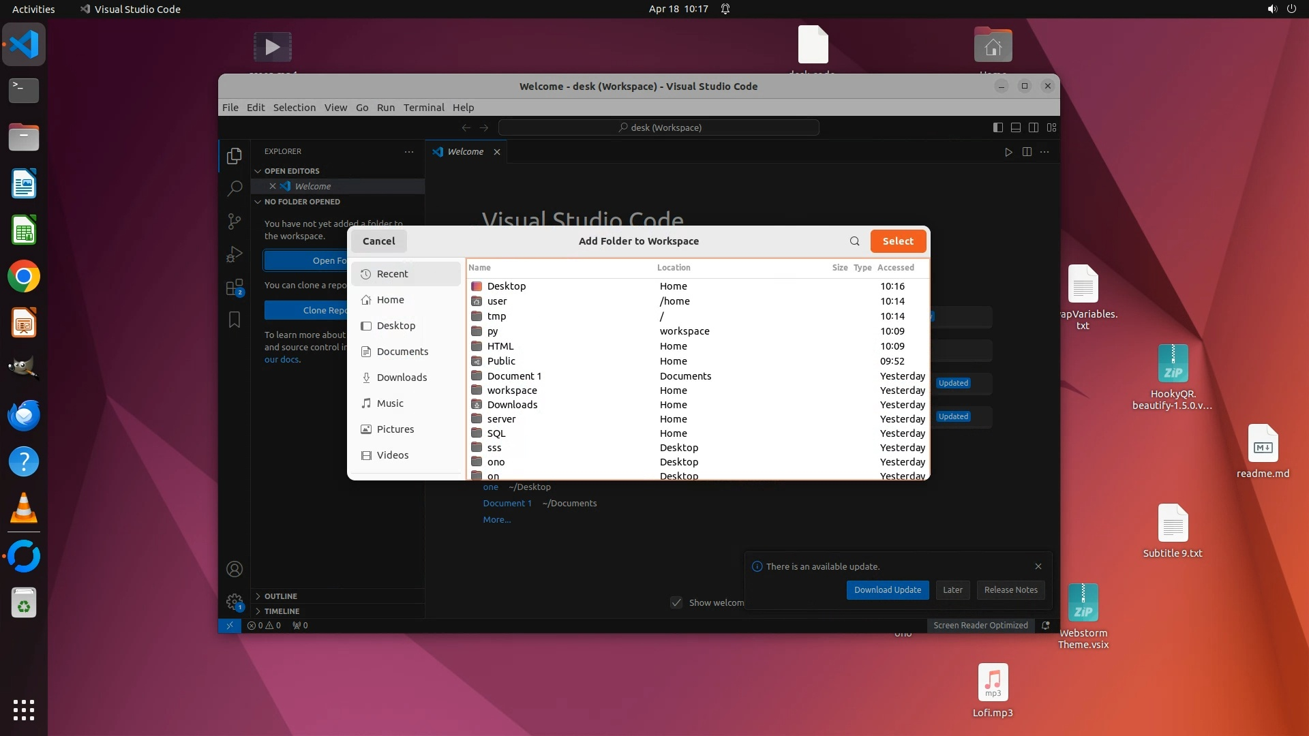
Task: Open Extensions view in activity bar
Action: tap(235, 287)
